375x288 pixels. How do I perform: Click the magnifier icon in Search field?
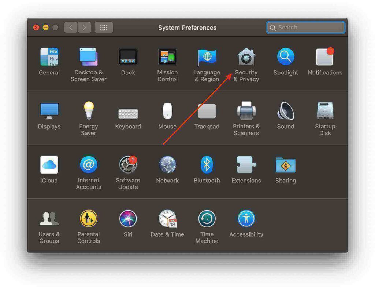point(272,28)
